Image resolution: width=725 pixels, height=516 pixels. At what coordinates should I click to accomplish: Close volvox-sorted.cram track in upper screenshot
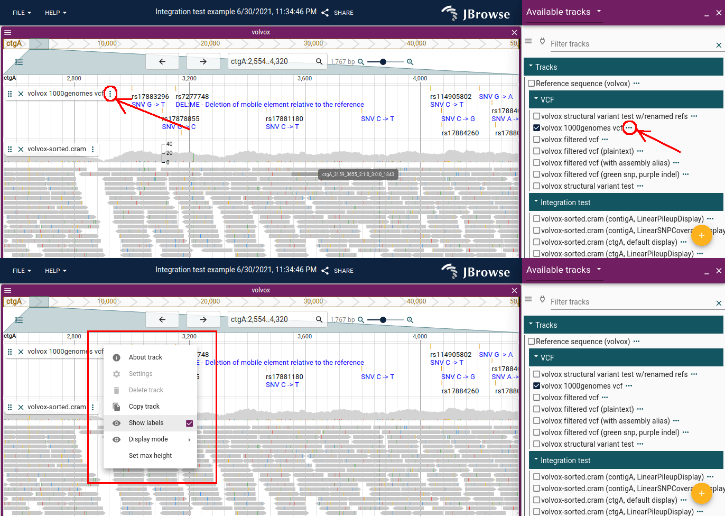point(21,149)
